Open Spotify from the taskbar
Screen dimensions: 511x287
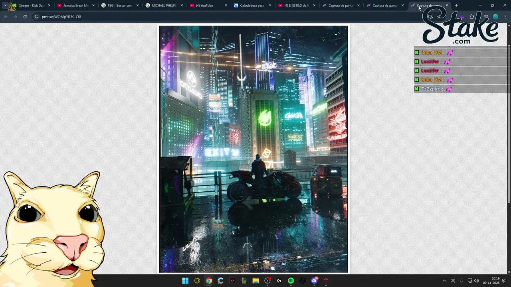click(x=291, y=281)
